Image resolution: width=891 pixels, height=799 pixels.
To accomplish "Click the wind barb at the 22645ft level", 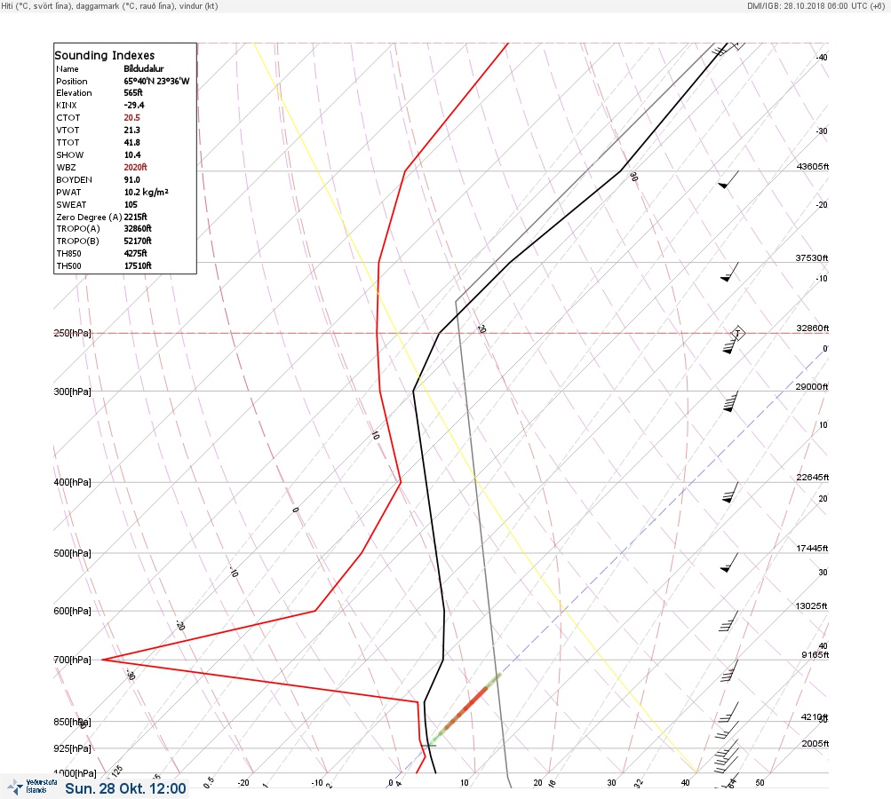I will click(730, 493).
